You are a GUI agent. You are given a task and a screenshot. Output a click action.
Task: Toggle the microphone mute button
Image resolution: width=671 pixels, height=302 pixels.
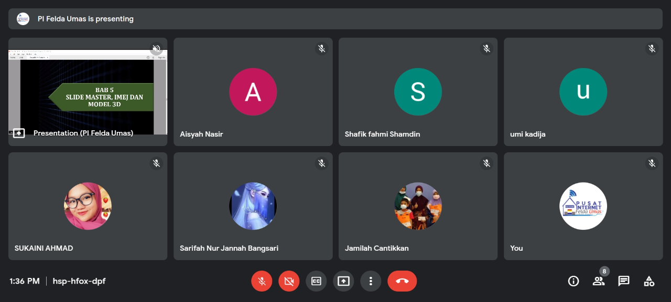point(262,281)
